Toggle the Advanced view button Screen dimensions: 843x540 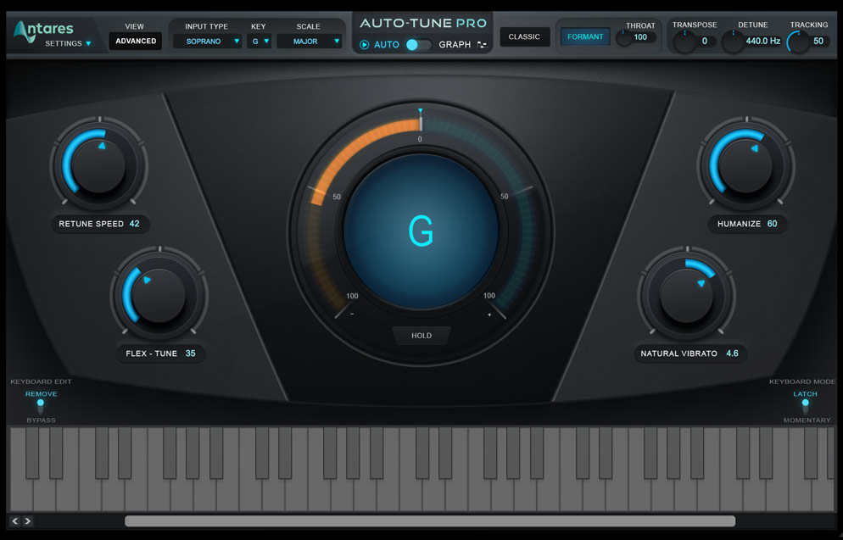136,41
